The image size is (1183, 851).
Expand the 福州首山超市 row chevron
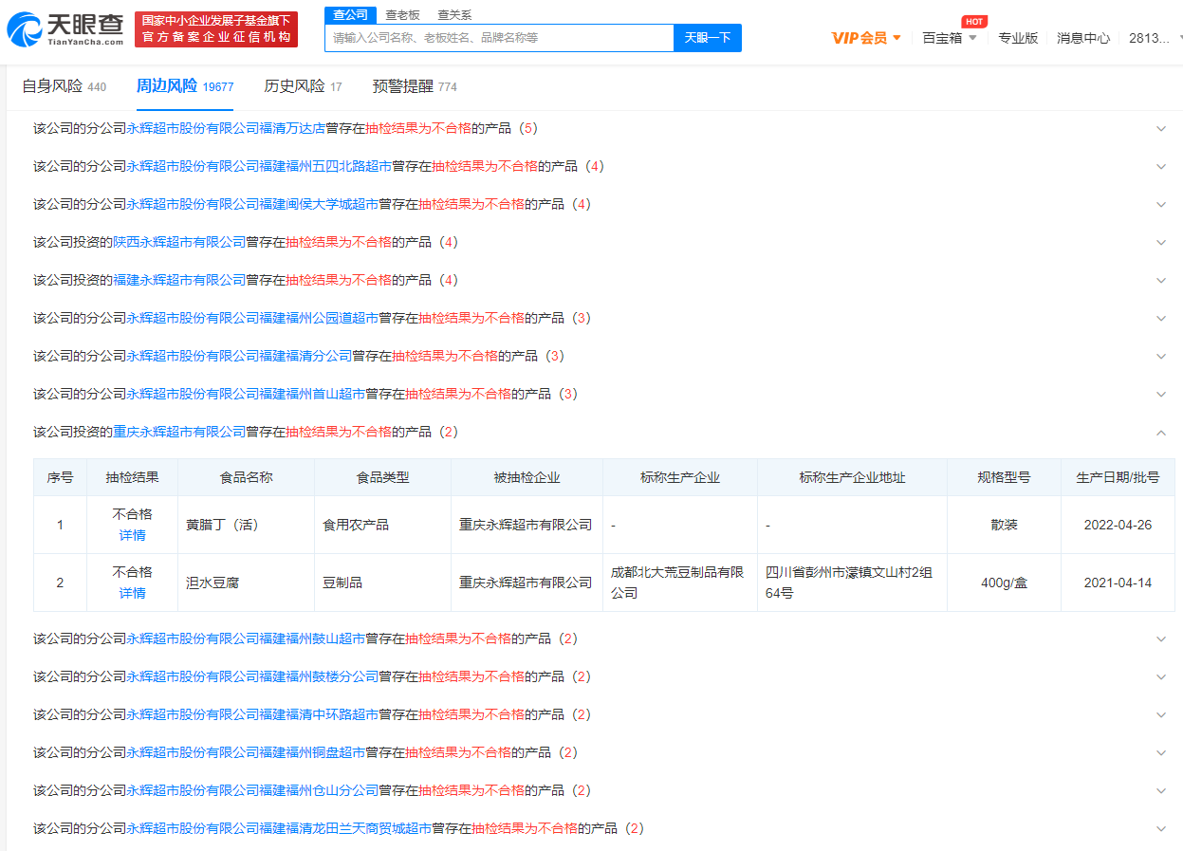click(x=1161, y=394)
